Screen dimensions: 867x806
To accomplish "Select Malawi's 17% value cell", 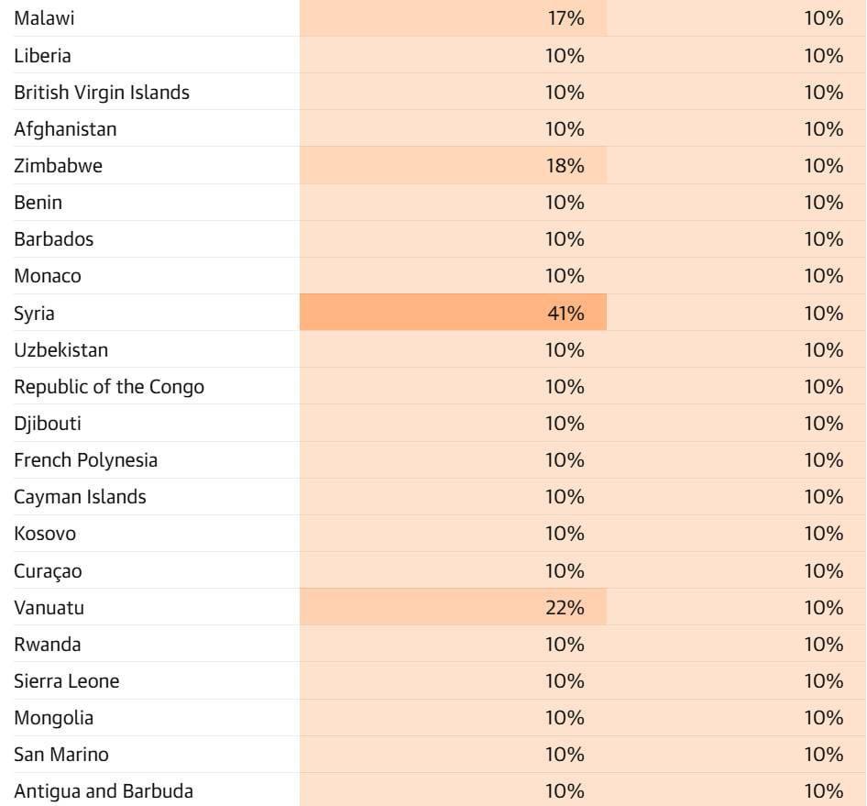I will tap(565, 18).
